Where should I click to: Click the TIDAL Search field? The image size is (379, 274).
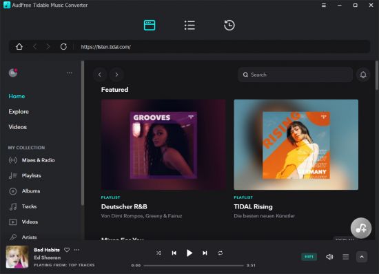point(295,75)
